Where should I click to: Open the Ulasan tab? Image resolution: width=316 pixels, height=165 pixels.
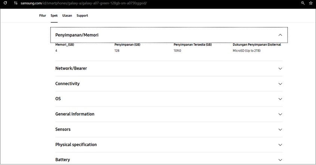[x=67, y=16]
